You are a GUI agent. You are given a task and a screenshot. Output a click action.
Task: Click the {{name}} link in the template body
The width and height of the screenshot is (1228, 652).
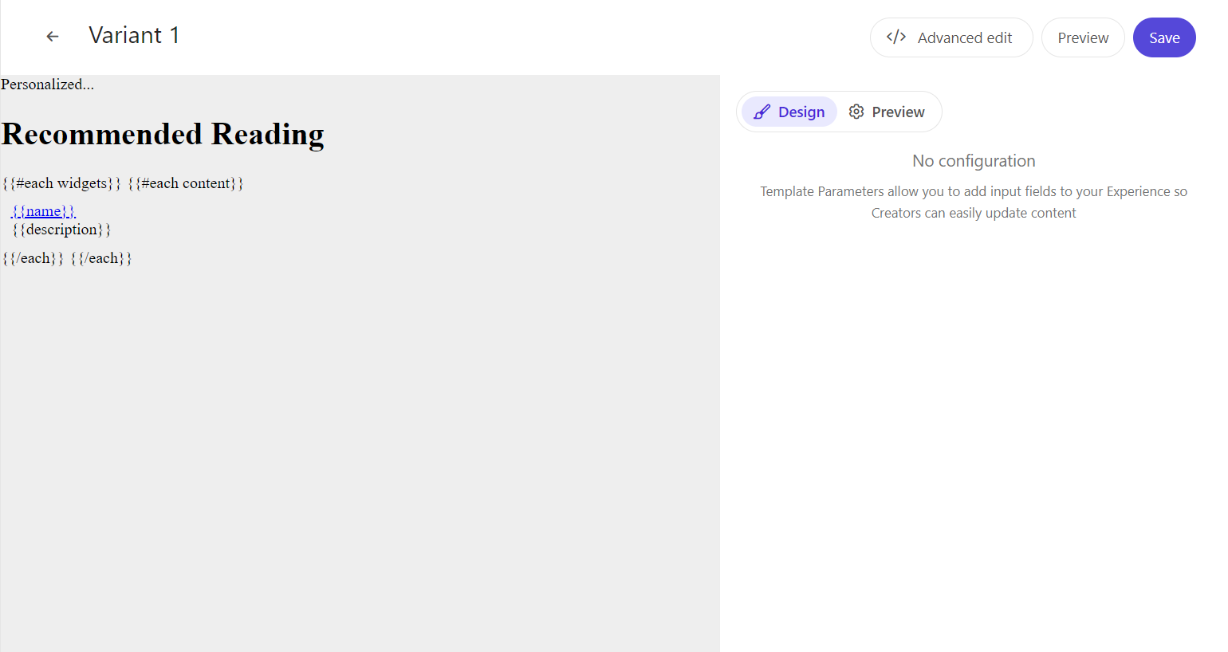tap(42, 210)
